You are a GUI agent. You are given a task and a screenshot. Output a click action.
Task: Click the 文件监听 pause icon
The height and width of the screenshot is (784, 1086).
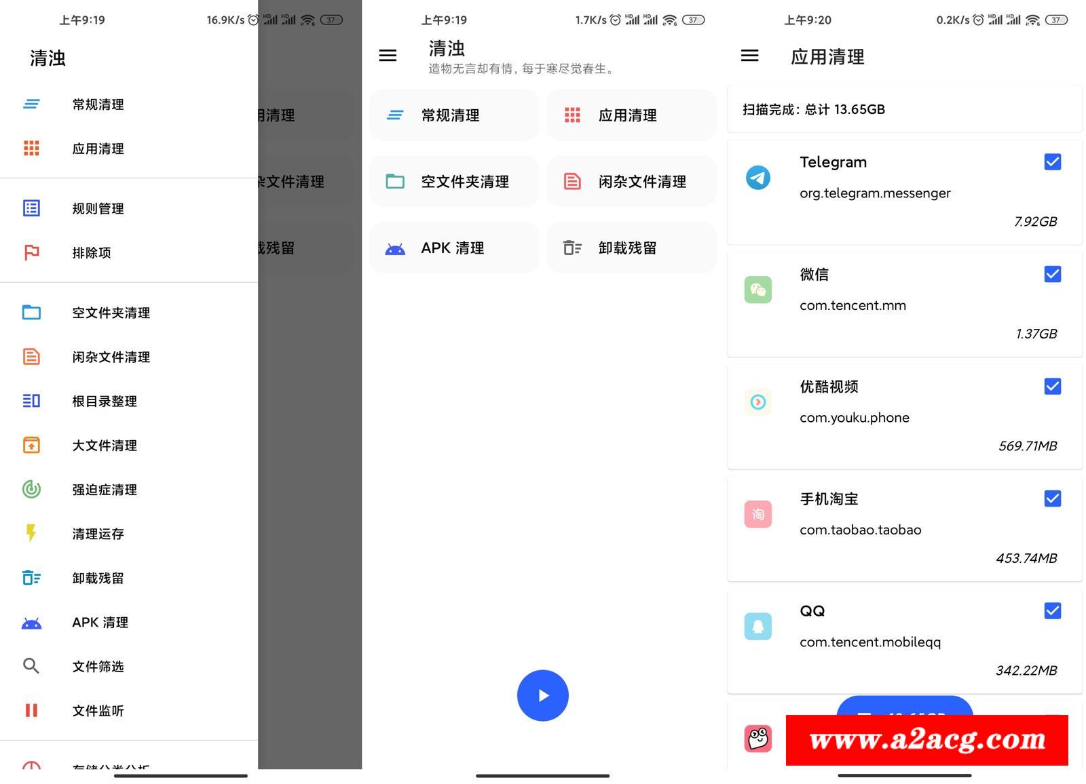(31, 710)
